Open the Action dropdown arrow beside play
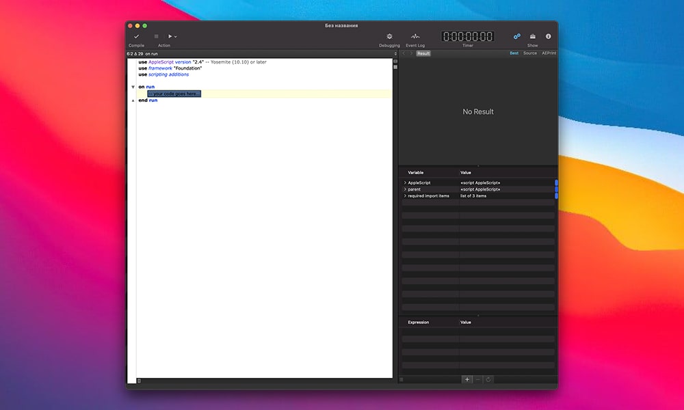The height and width of the screenshot is (410, 684). pyautogui.click(x=176, y=36)
